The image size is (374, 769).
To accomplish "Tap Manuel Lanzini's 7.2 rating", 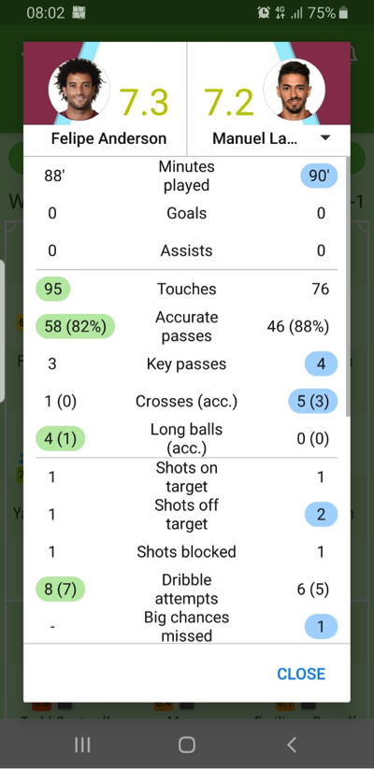I will click(x=229, y=103).
